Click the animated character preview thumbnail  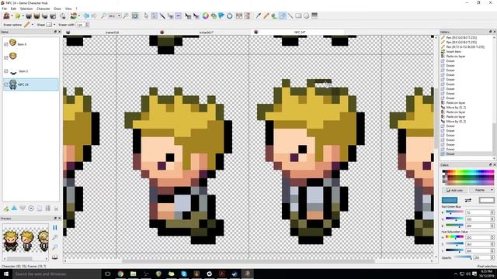tap(26, 240)
